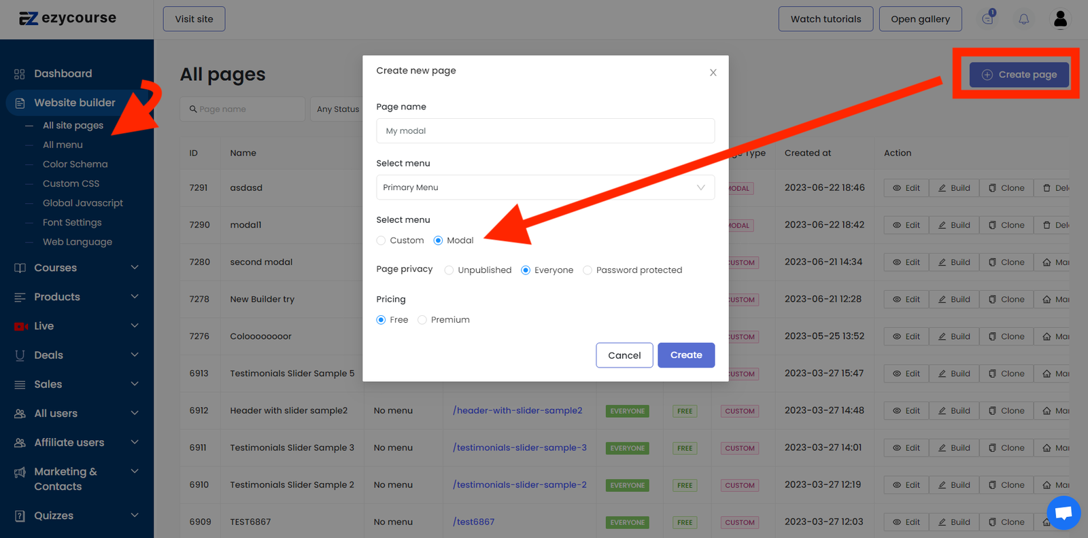The height and width of the screenshot is (538, 1088).
Task: Expand the Products sidebar section
Action: (x=134, y=297)
